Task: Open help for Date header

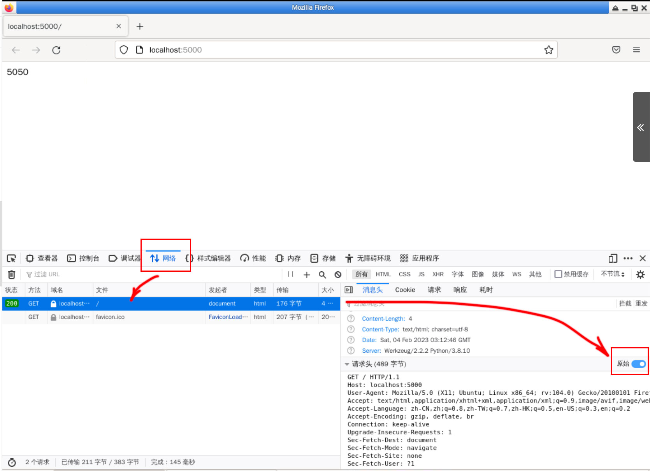Action: coord(351,340)
